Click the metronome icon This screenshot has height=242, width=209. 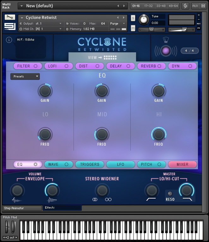pyautogui.click(x=166, y=40)
